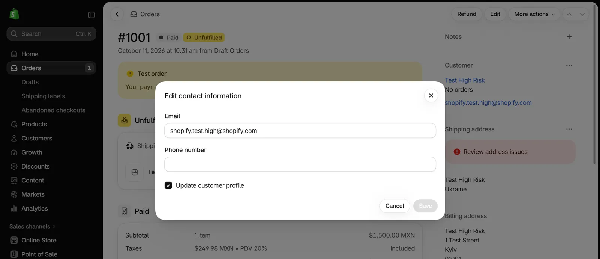Click the Orders breadcrumb link
This screenshot has width=600, height=259.
150,14
